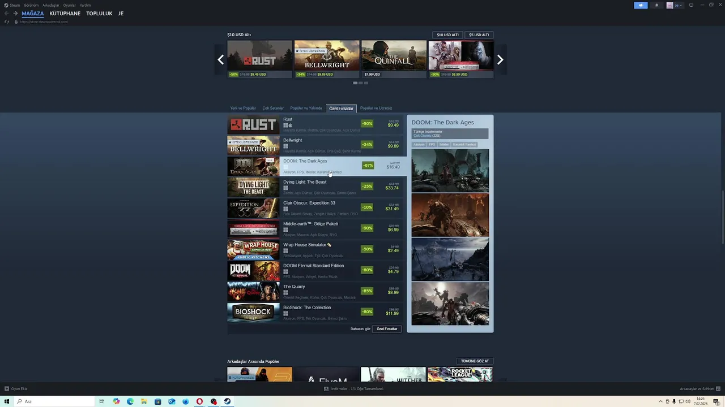The width and height of the screenshot is (725, 407).
Task: Open the Rust carousel card
Action: point(260,59)
